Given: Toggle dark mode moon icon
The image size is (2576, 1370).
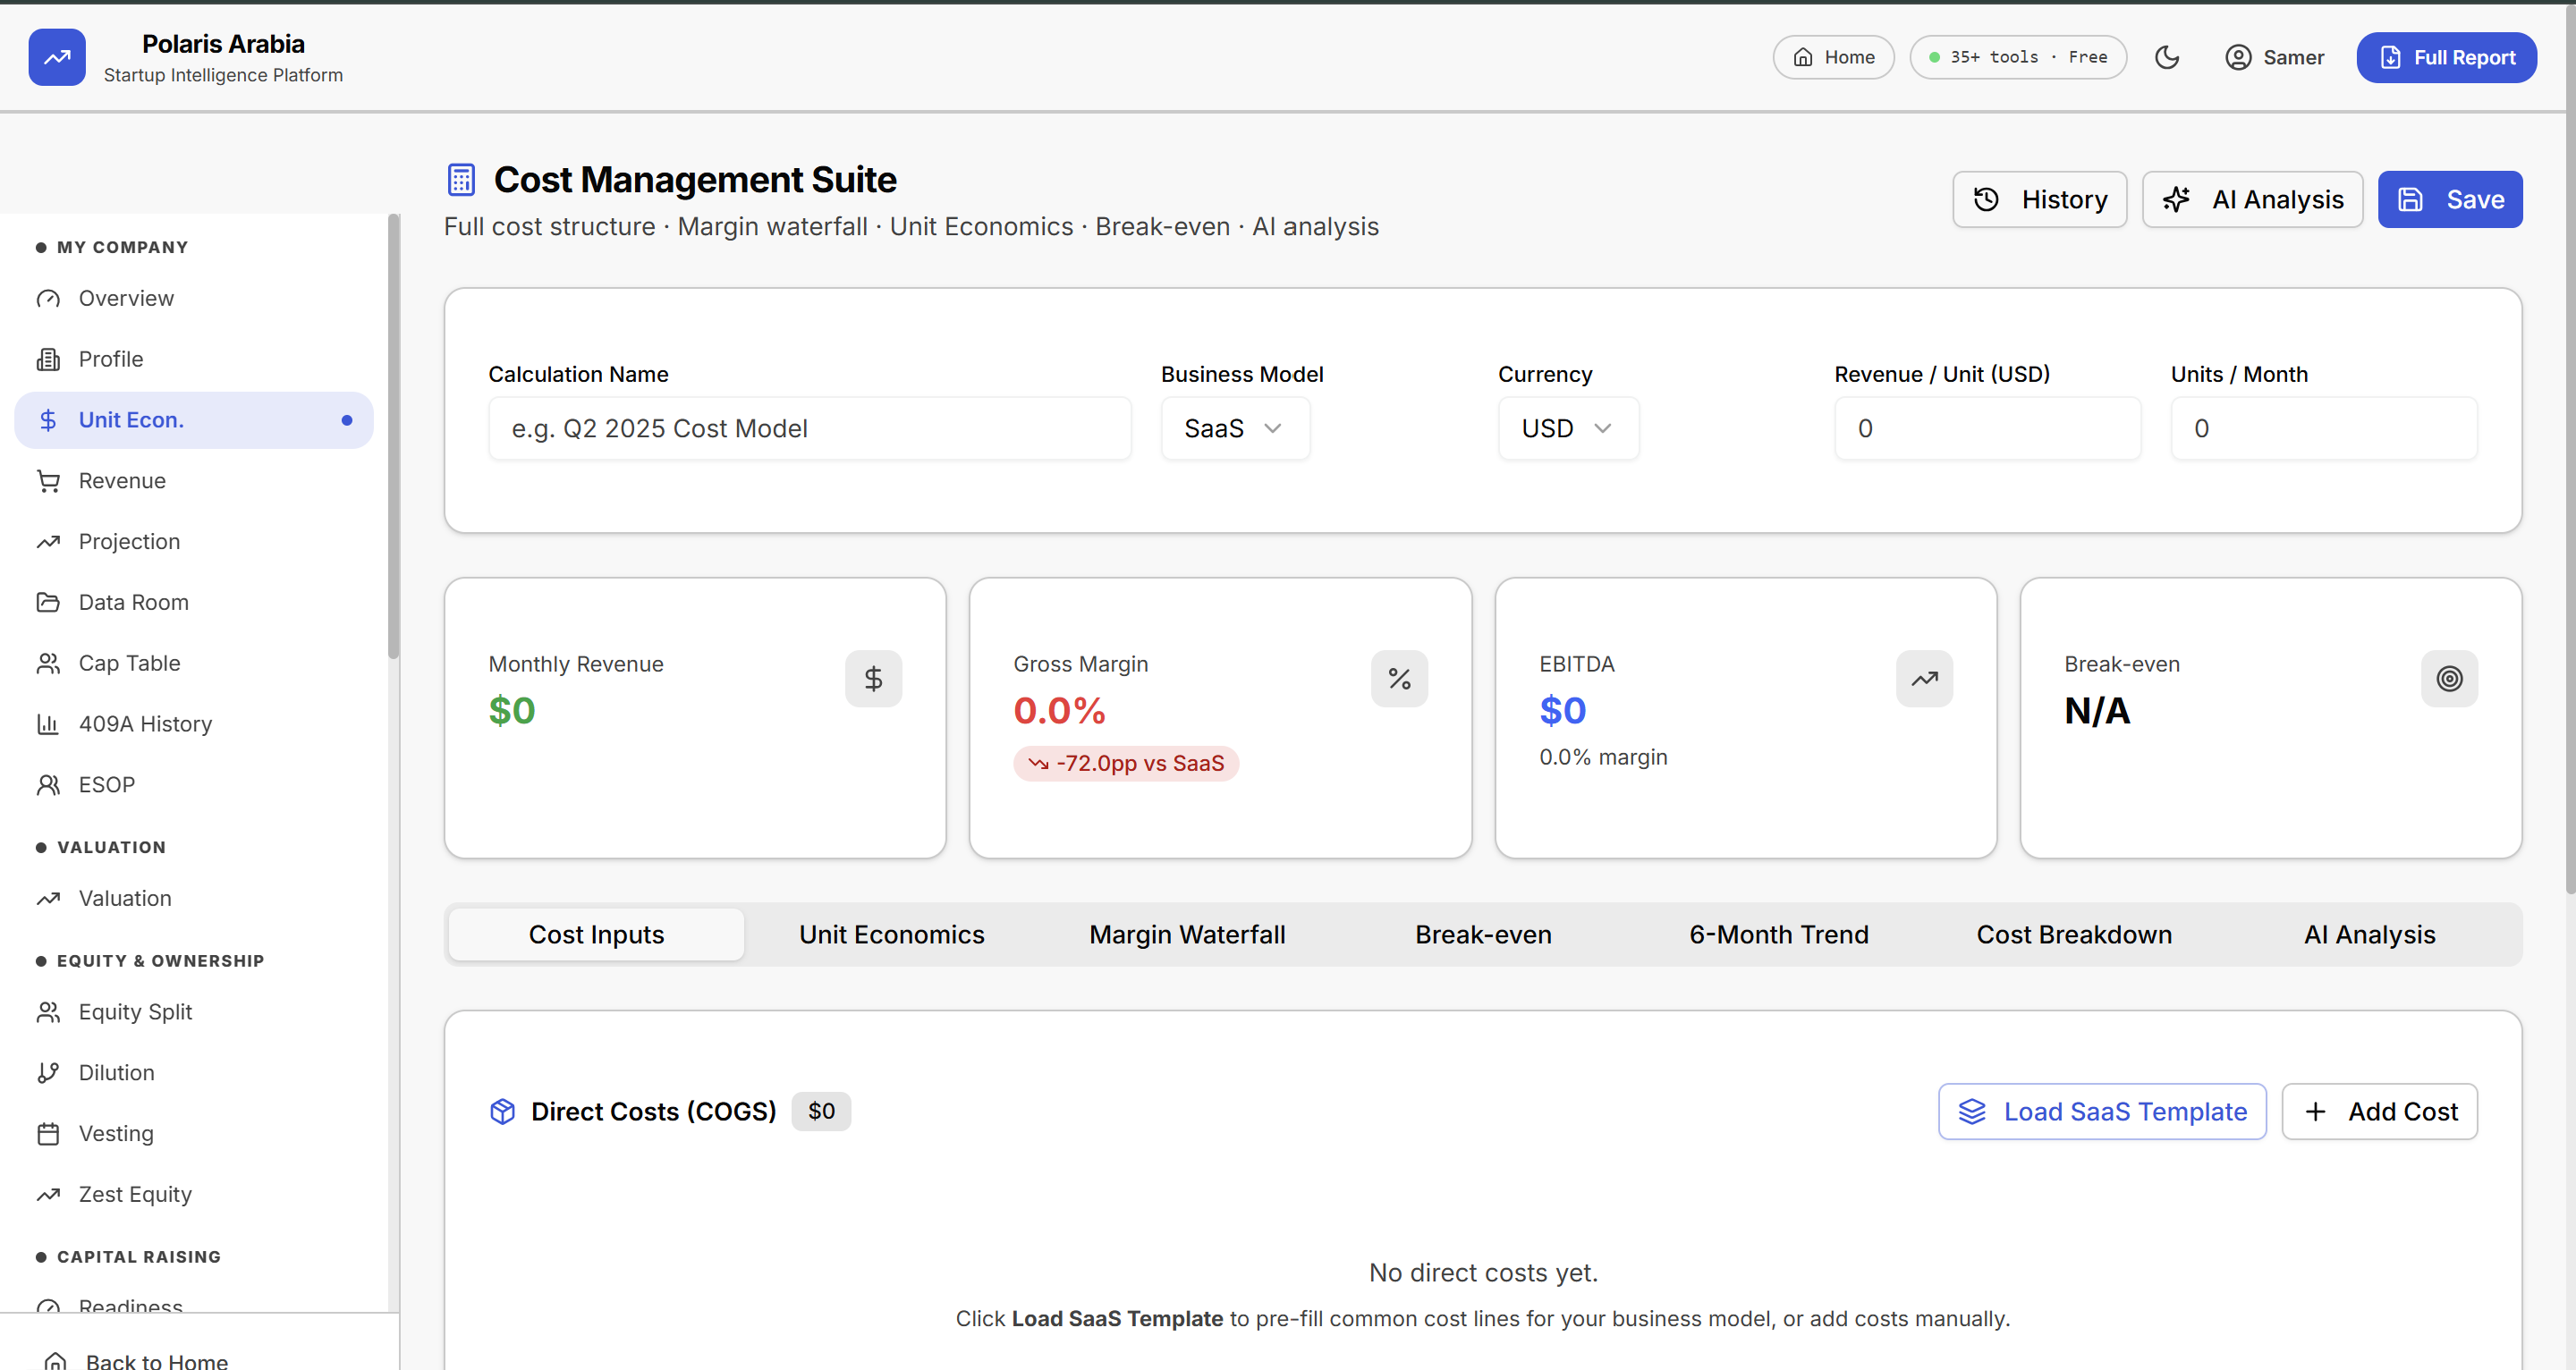Looking at the screenshot, I should 2166,57.
